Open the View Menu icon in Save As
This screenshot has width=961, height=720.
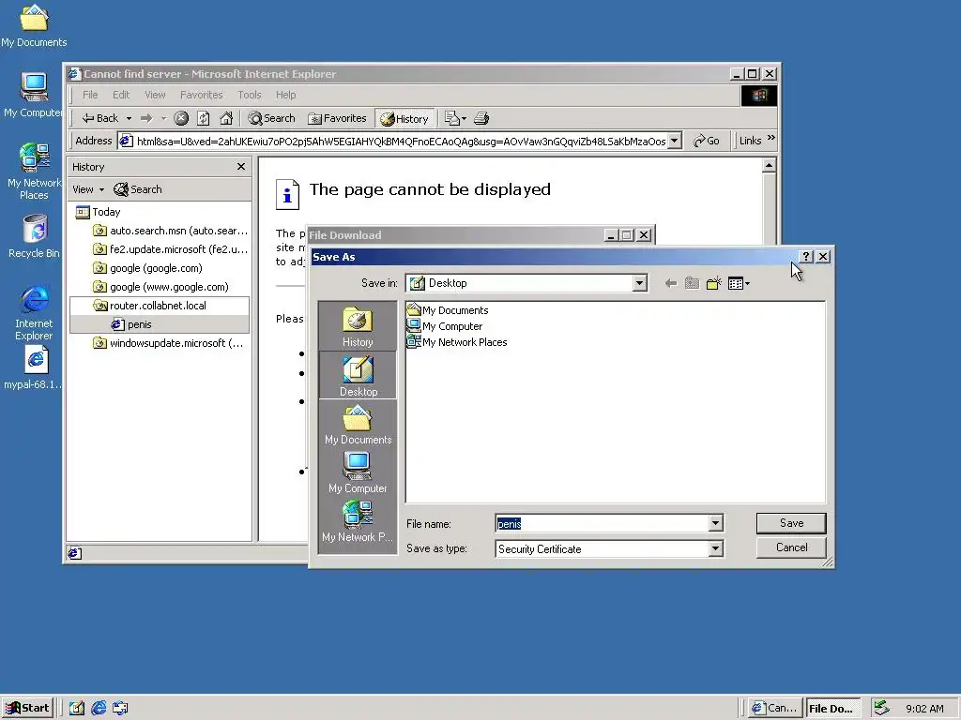coord(739,283)
